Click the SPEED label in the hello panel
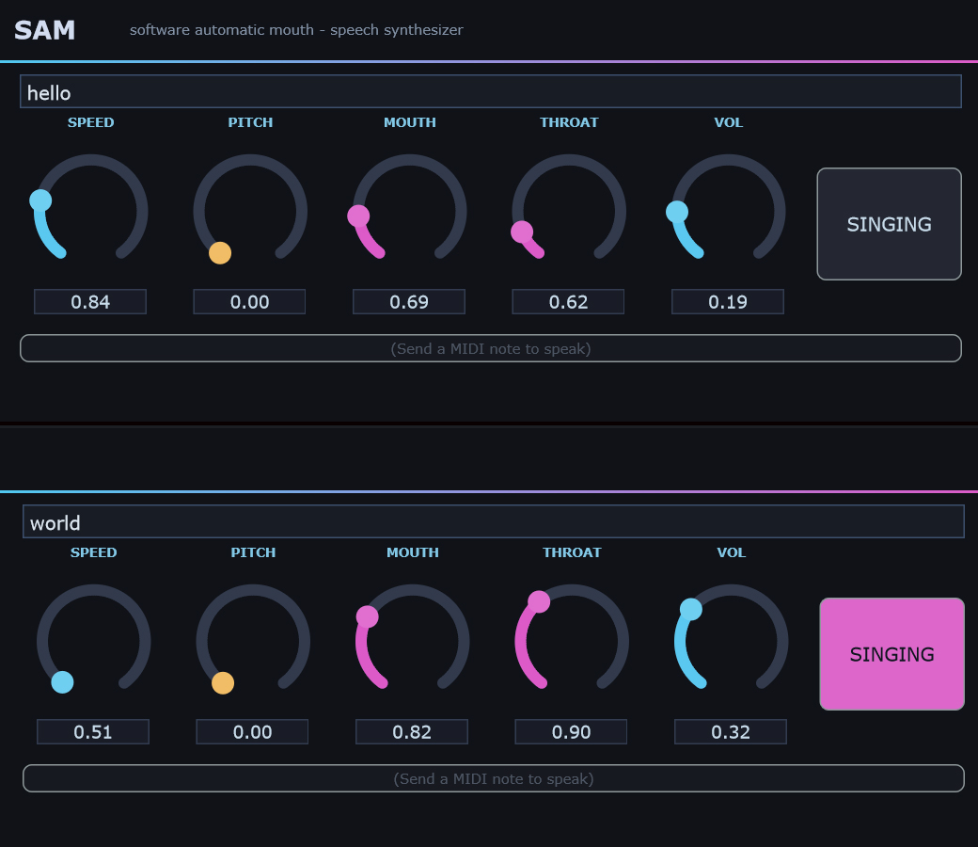This screenshot has height=847, width=978. pos(91,122)
